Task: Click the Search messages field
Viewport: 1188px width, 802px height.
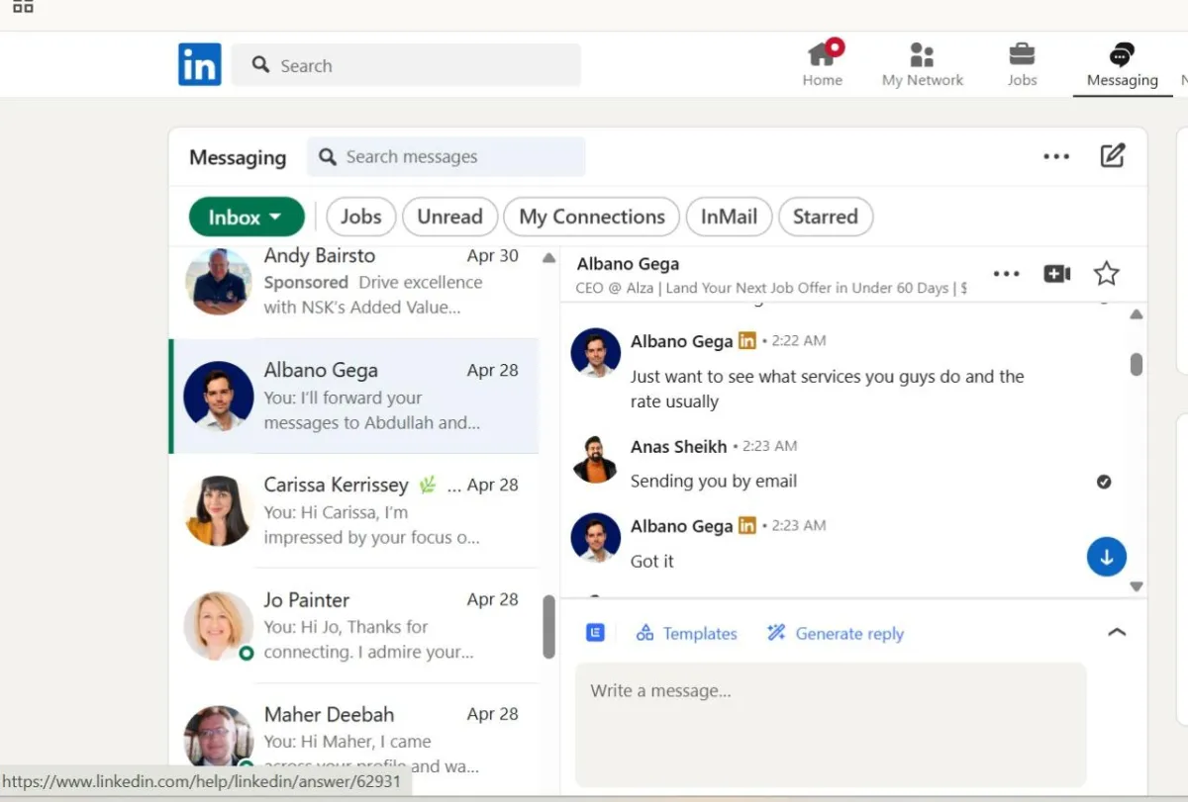Action: 446,156
